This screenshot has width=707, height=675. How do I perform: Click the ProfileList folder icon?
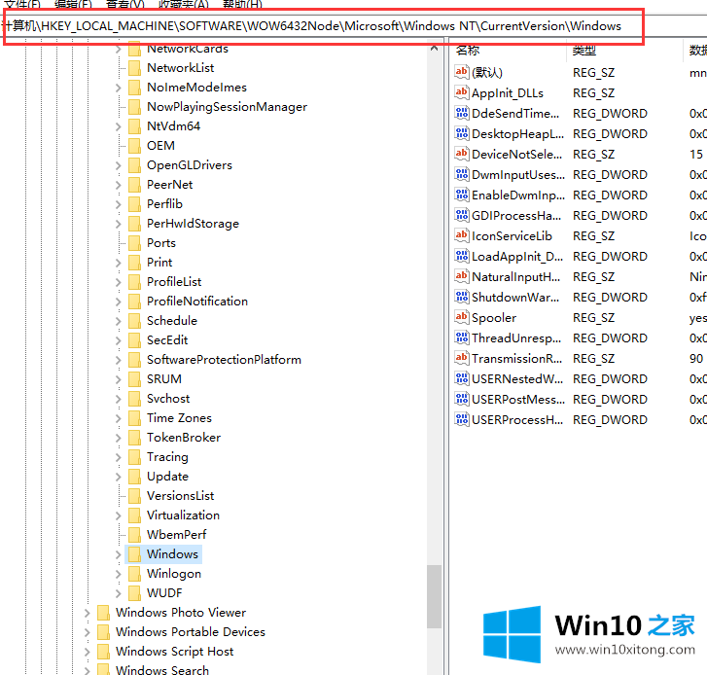pos(134,281)
